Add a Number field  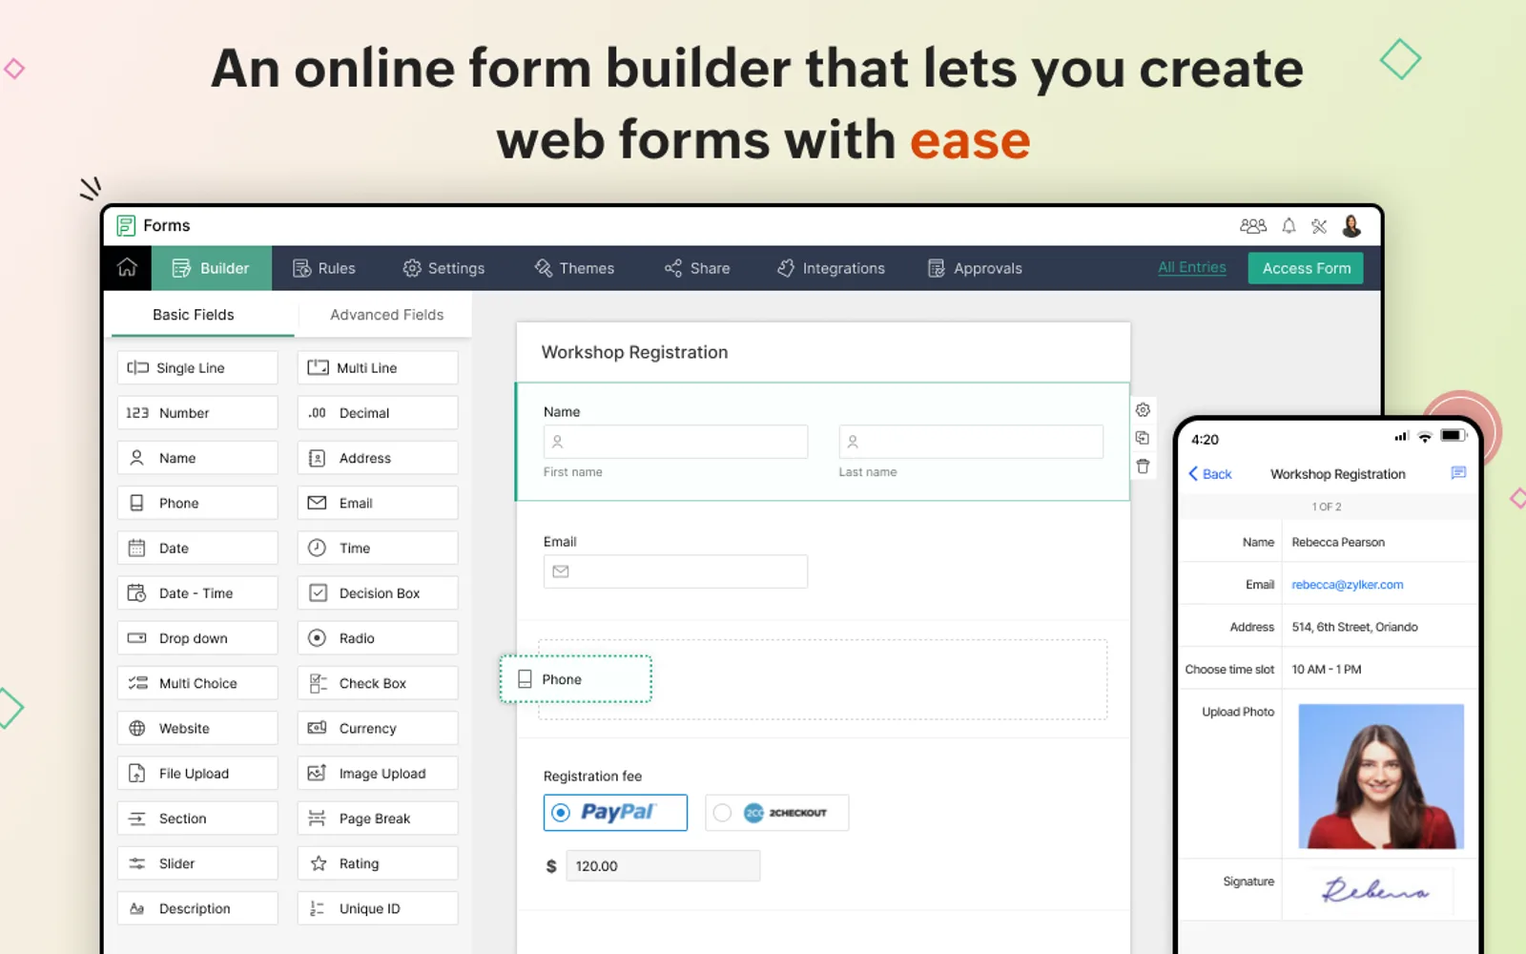click(197, 413)
